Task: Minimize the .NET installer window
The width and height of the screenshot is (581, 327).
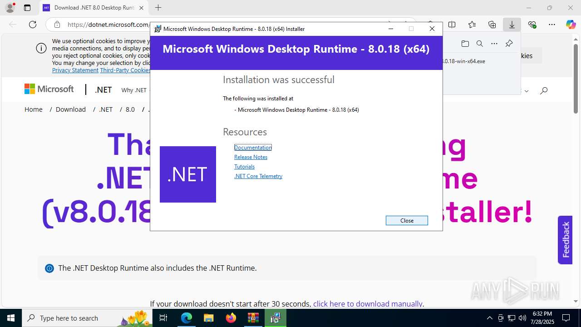Action: (x=390, y=29)
